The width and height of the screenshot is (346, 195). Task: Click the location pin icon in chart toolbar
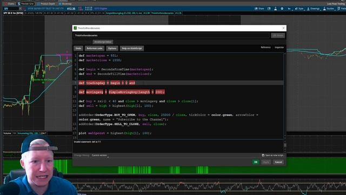[x=282, y=9]
